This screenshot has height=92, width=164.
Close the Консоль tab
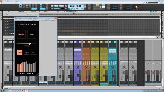tap(9, 88)
